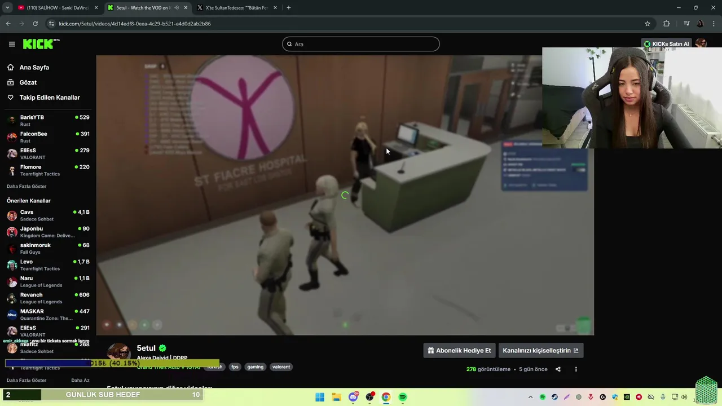The height and width of the screenshot is (406, 722).
Task: Close the SALİHOW YouTube tab
Action: click(x=96, y=8)
